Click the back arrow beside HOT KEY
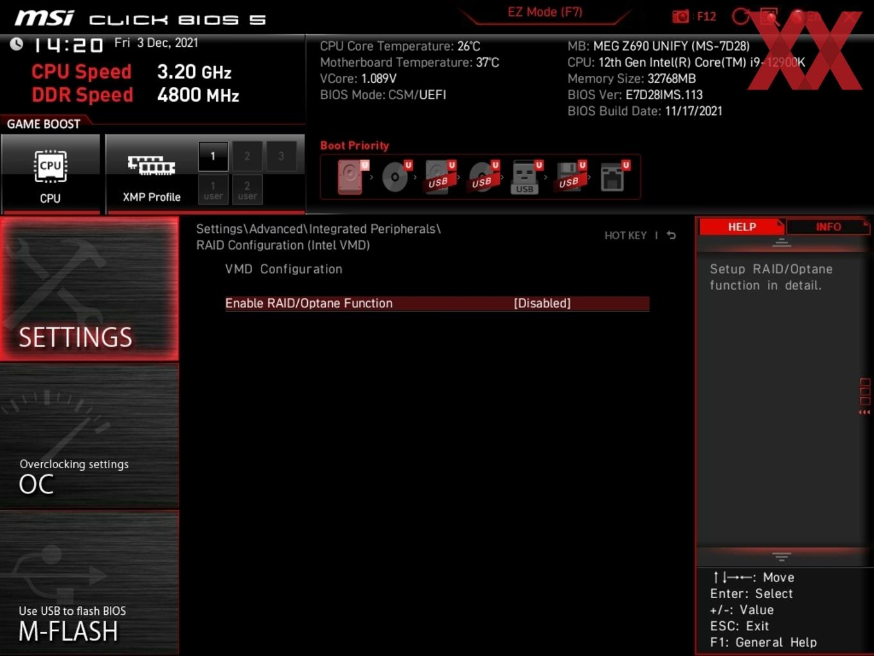The height and width of the screenshot is (656, 874). pyautogui.click(x=671, y=235)
